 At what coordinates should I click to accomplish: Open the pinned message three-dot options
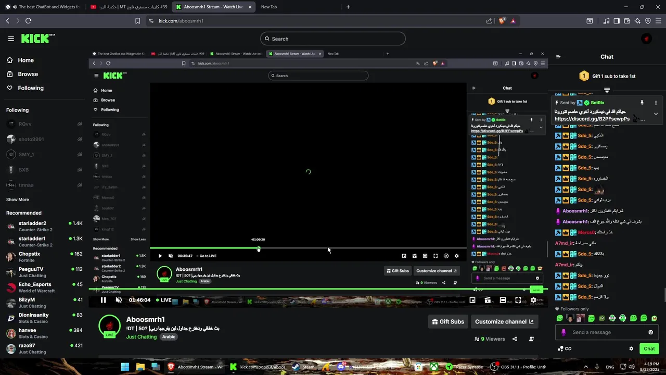[656, 103]
